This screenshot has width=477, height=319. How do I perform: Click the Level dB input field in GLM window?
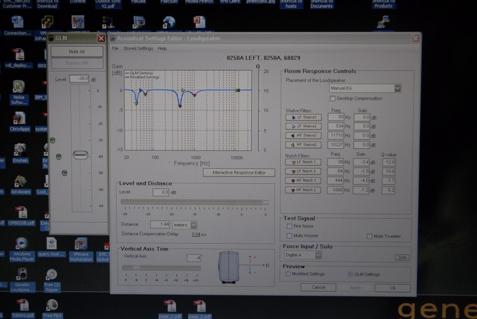(x=79, y=79)
